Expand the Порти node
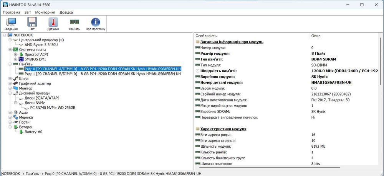Screen dimensions: 384x176 point(10,122)
